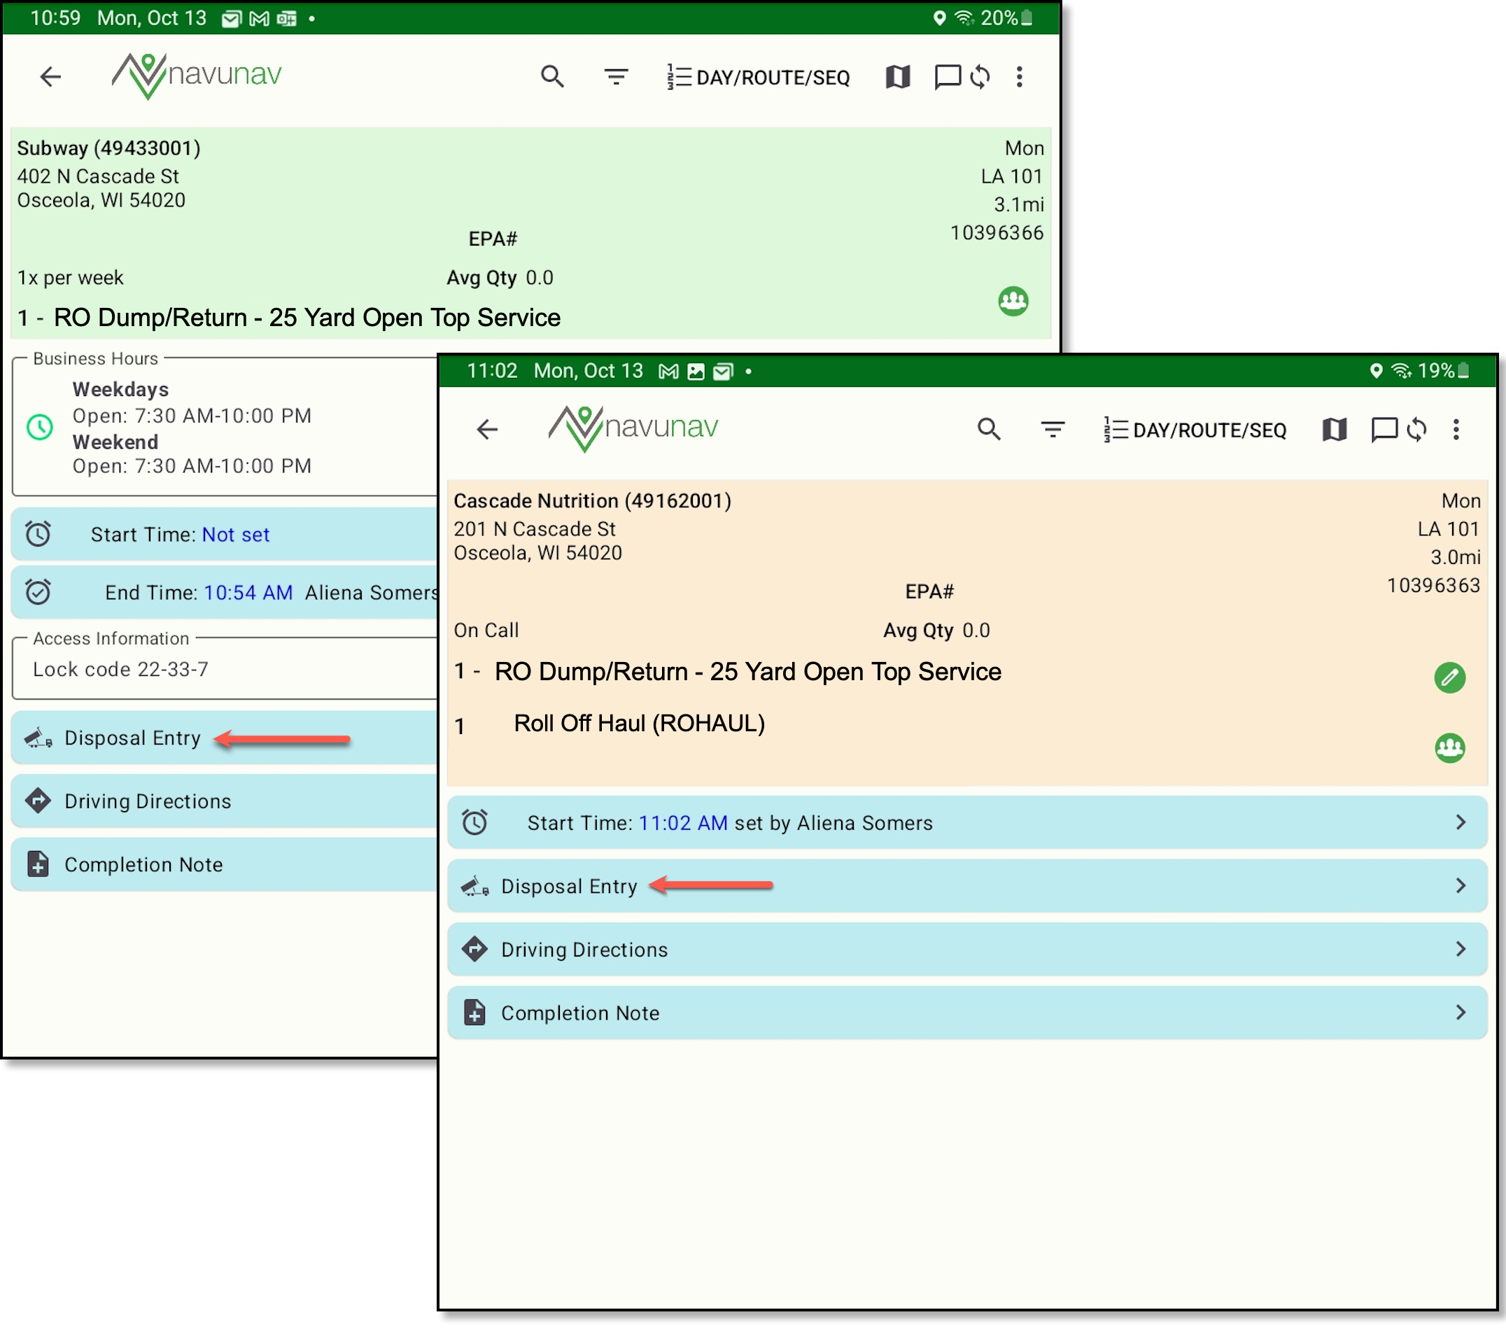
Task: Select DAY/ROUTE/SEQ sort option on front screen
Action: (1195, 430)
